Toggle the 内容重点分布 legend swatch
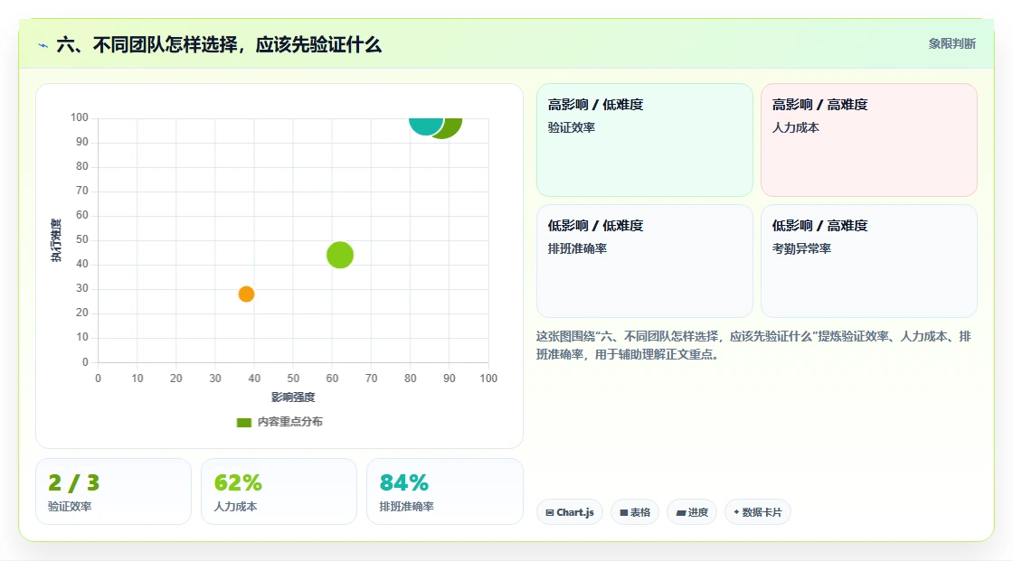 tap(243, 422)
